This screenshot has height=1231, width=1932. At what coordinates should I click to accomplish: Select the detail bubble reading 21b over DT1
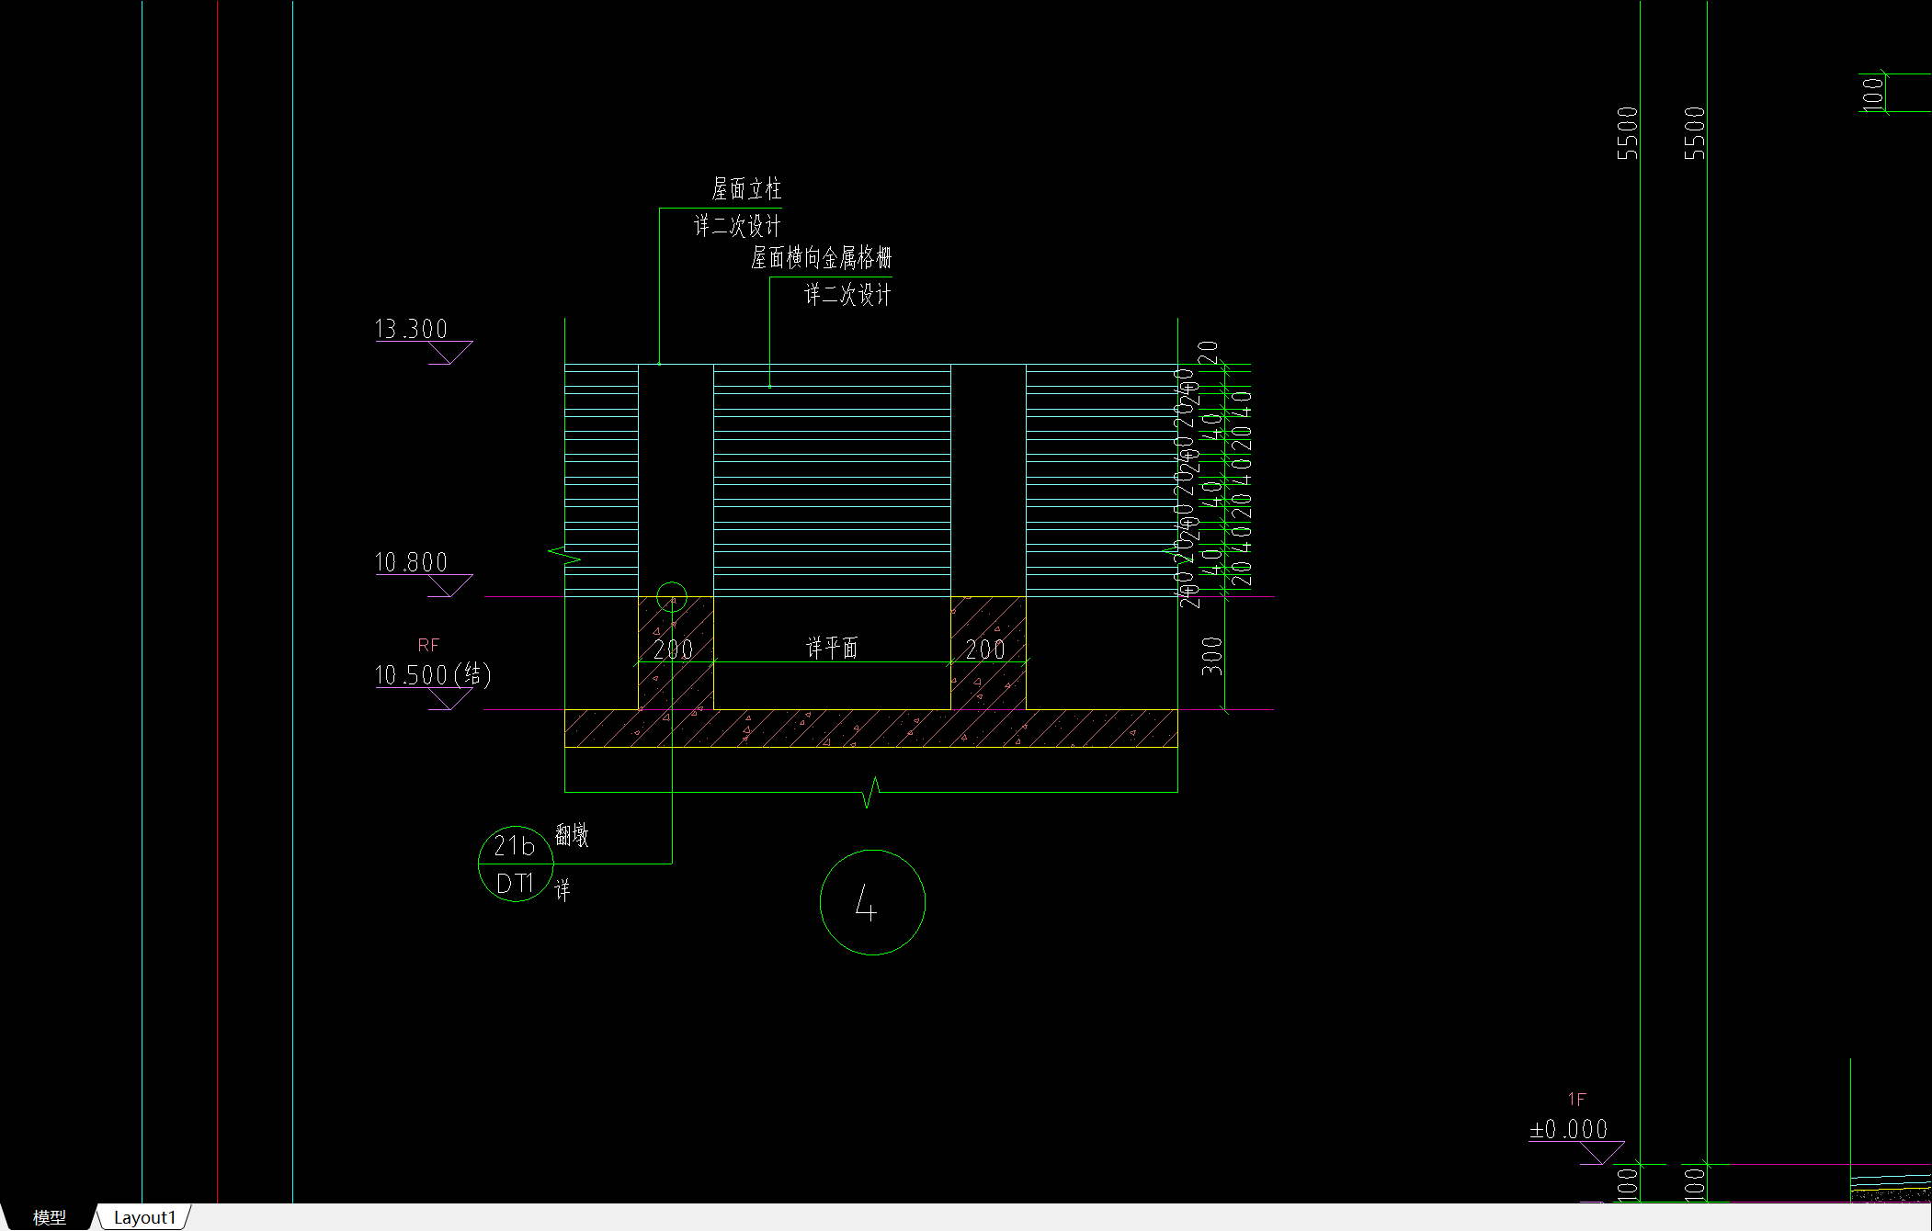(516, 864)
